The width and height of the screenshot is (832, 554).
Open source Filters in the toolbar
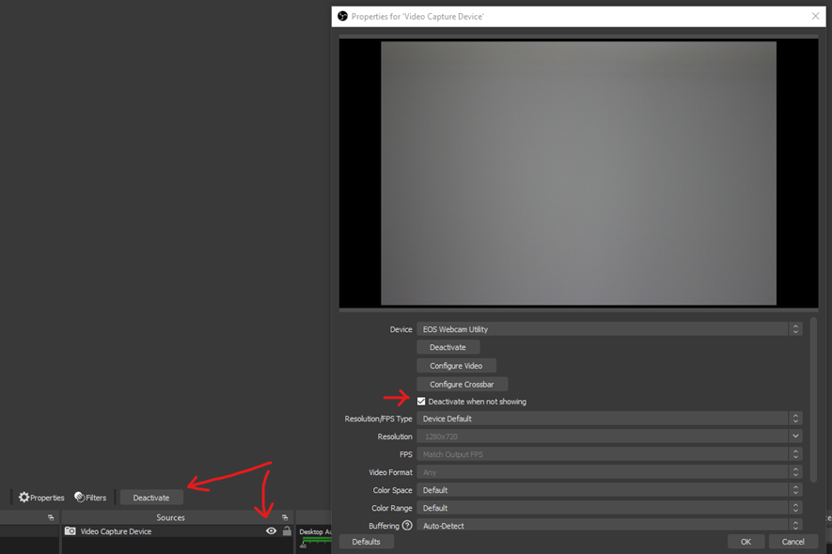click(x=90, y=498)
